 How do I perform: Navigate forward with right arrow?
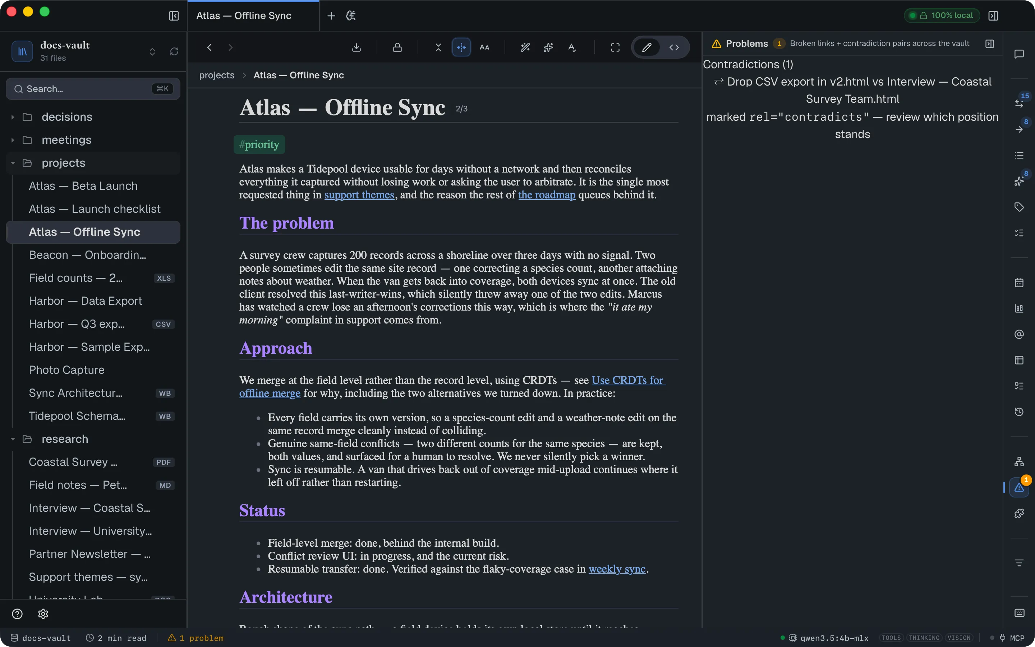(x=230, y=47)
